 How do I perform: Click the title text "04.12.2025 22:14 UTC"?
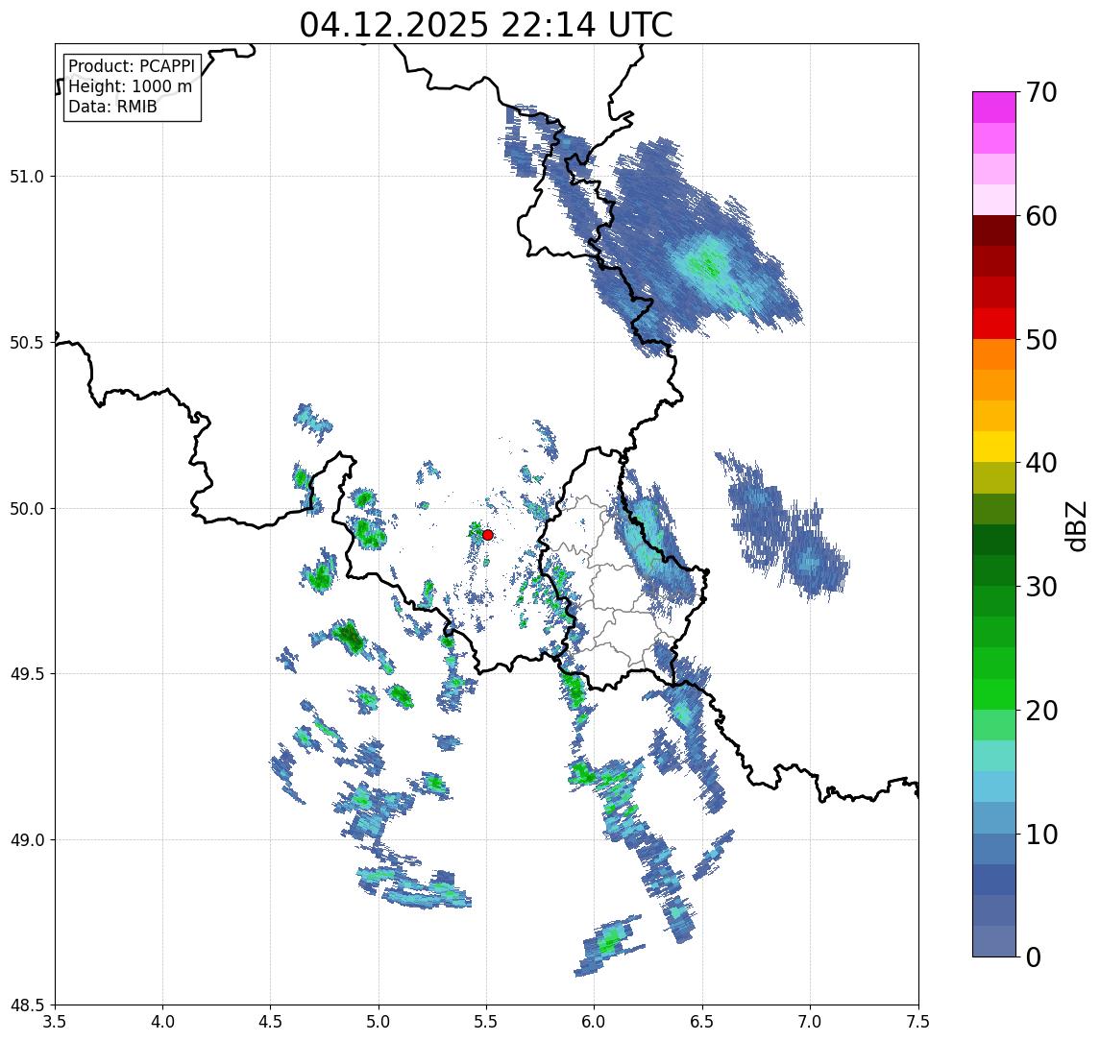[486, 25]
